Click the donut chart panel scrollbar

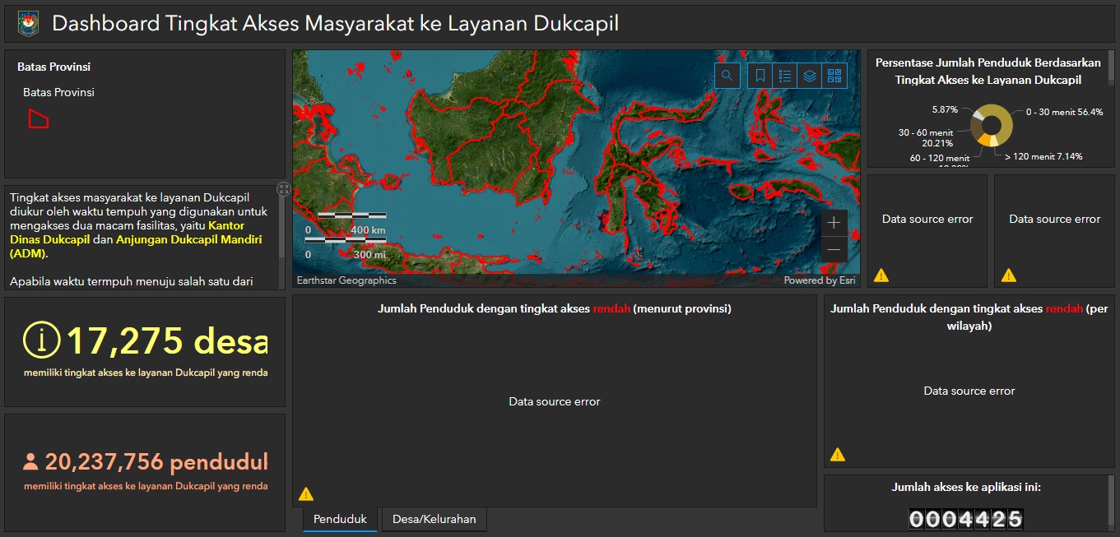click(x=1111, y=67)
